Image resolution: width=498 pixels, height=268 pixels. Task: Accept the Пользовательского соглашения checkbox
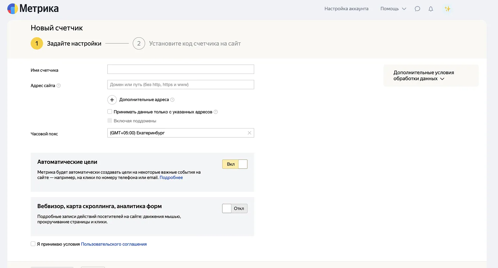[x=33, y=244]
